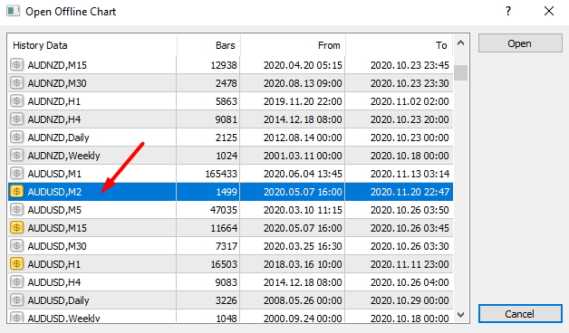Click the To date 2020.10.23 20:00
Viewport: 569px width, 333px height.
[410, 119]
